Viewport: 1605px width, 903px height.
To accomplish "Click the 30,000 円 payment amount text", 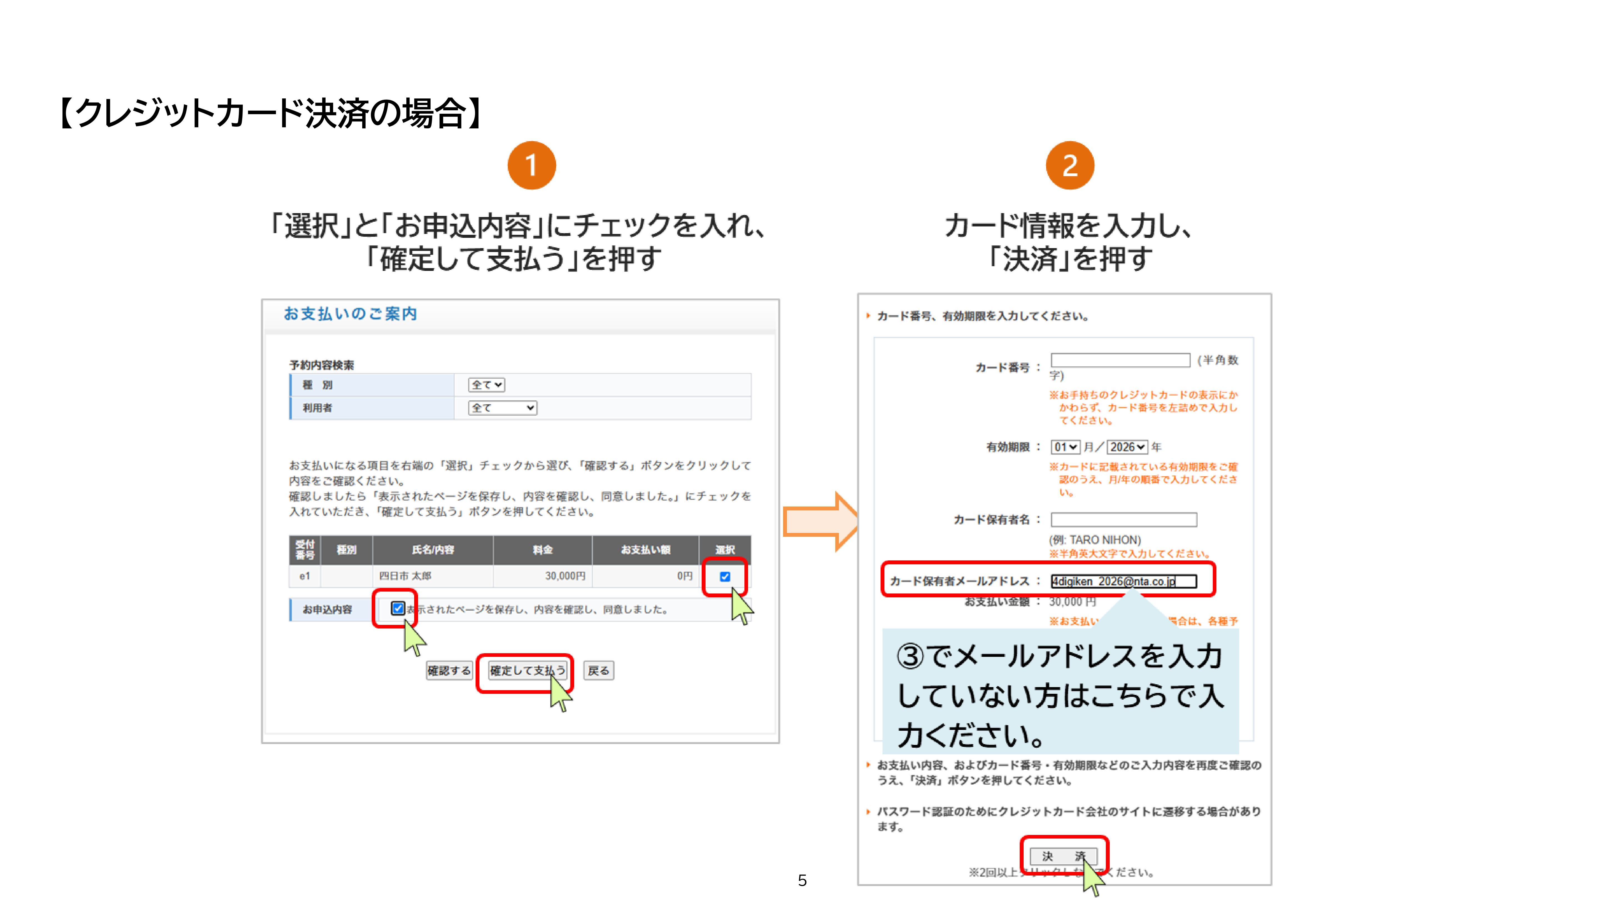I will tap(1072, 602).
